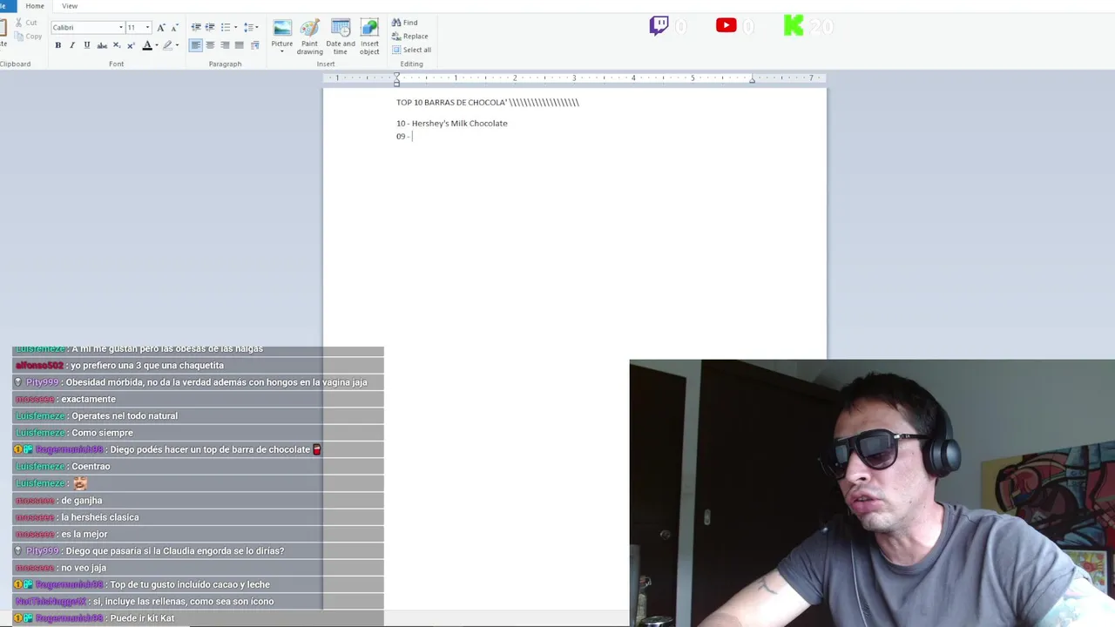Open the text color dropdown arrow
The image size is (1115, 627).
[156, 45]
